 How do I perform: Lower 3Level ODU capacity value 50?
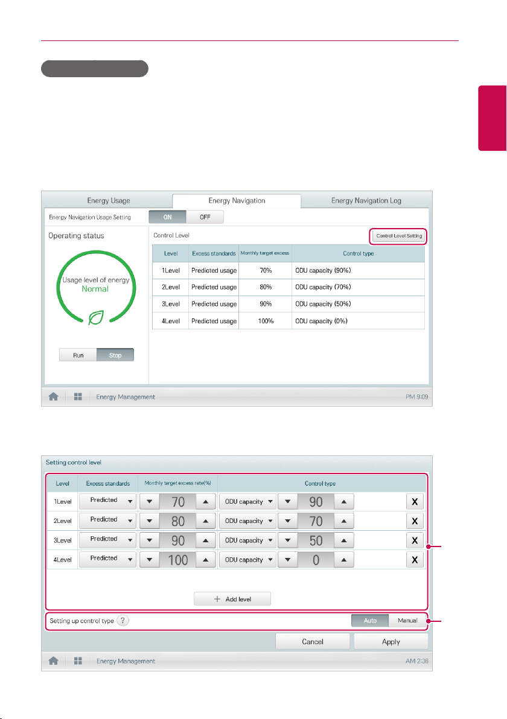click(x=288, y=540)
